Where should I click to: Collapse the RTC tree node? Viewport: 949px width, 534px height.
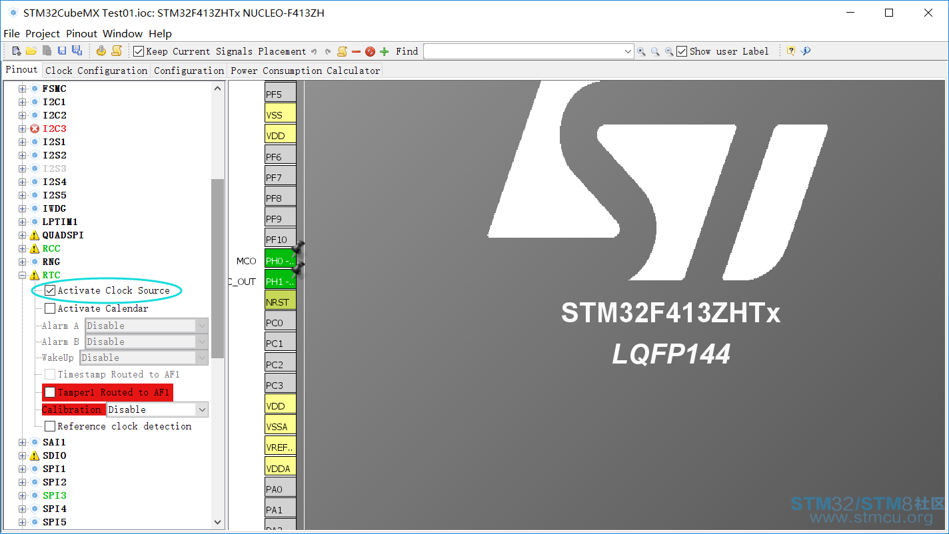pyautogui.click(x=23, y=275)
